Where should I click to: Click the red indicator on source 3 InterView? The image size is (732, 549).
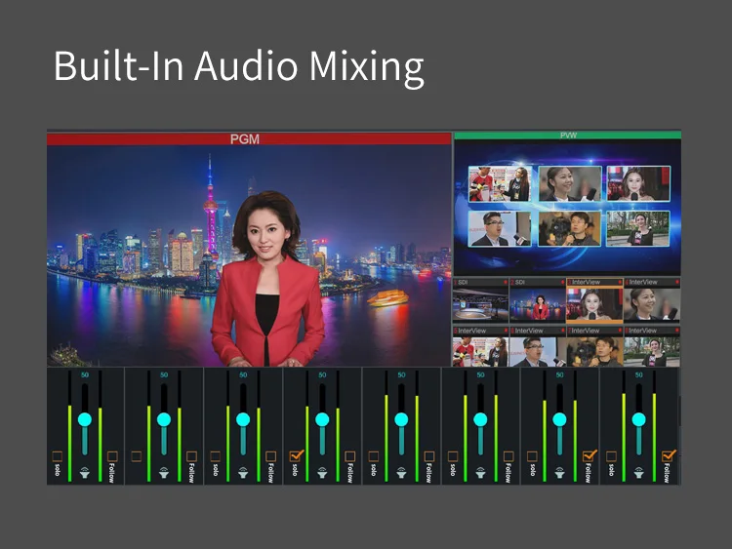click(x=620, y=282)
